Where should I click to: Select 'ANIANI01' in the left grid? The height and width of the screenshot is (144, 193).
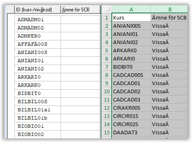38,61
